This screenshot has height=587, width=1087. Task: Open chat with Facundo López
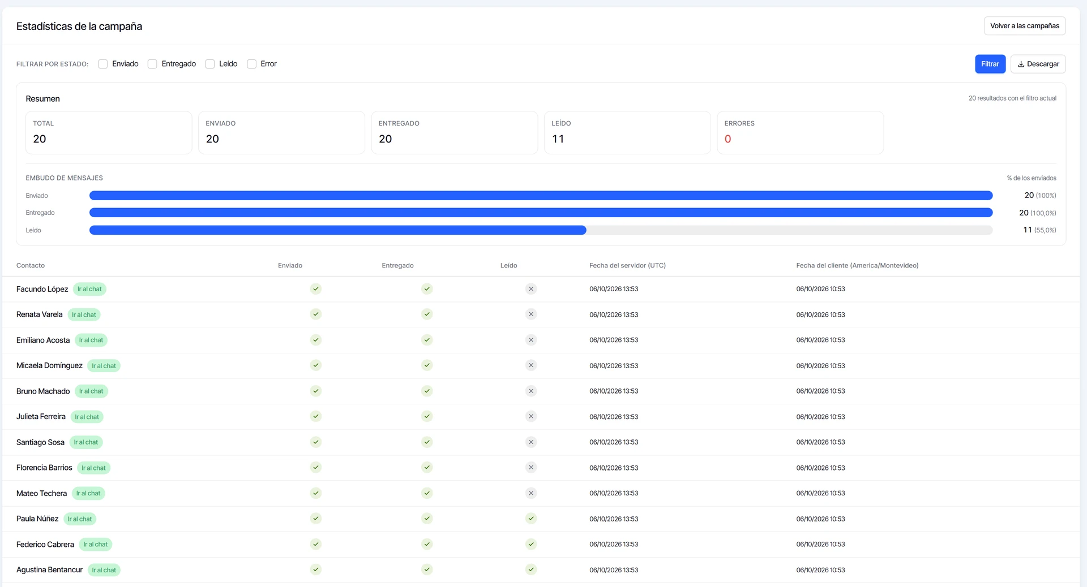[89, 289]
